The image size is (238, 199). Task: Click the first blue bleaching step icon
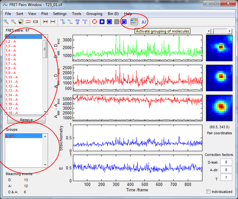point(63,22)
